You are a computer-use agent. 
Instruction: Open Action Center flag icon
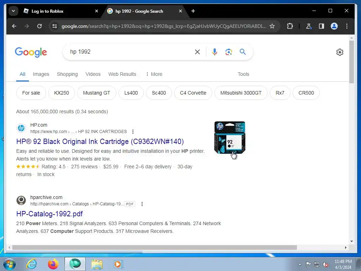308,264
